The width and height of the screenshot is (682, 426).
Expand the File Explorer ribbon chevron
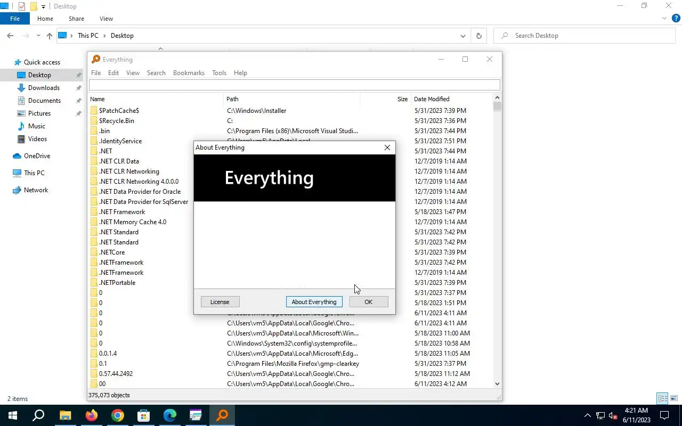tap(664, 19)
